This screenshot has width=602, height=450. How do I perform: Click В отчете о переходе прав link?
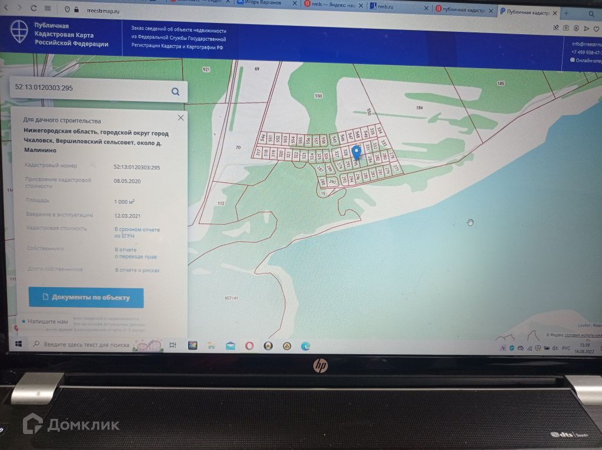click(x=136, y=253)
